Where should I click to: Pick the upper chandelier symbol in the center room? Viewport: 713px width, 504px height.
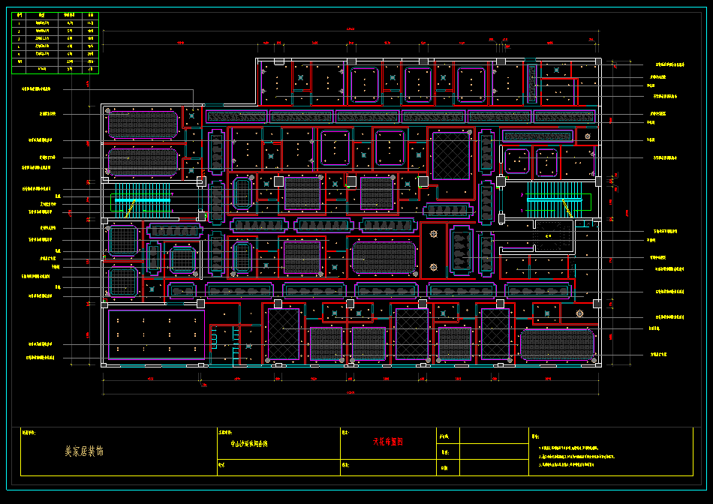(x=433, y=235)
